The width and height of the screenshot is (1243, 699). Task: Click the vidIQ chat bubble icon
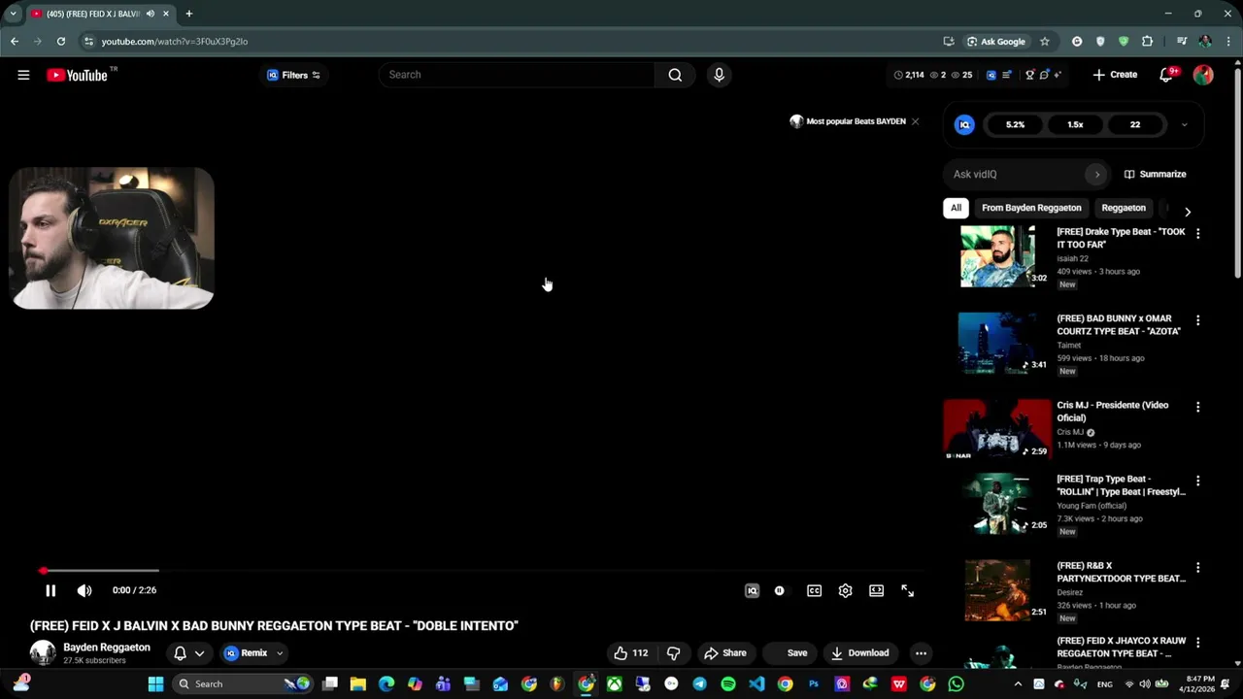1044,75
